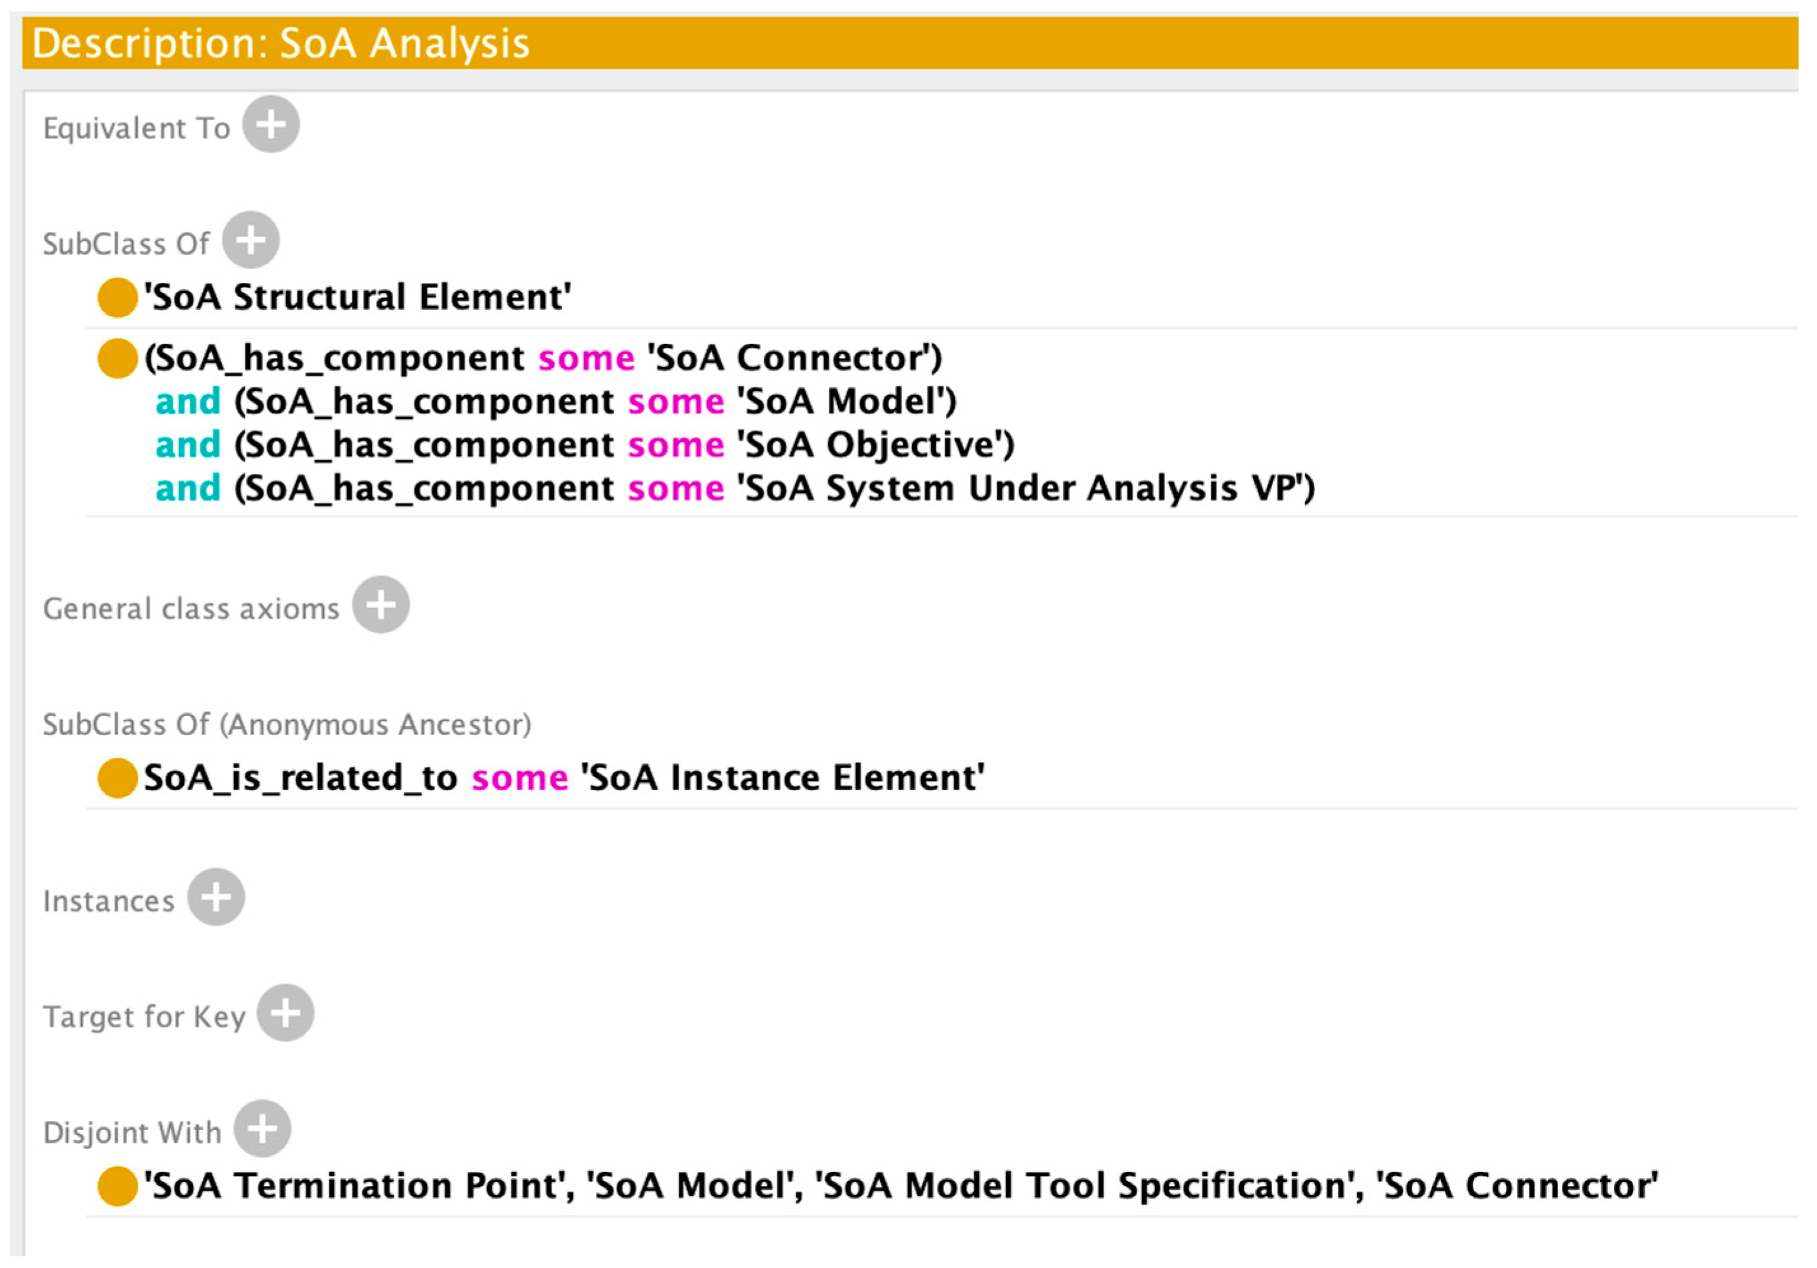
Task: Click 'SoA Connector' in the Disjoint With list
Action: (1516, 1186)
